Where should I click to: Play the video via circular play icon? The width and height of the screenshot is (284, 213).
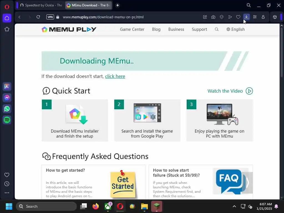pos(249,91)
